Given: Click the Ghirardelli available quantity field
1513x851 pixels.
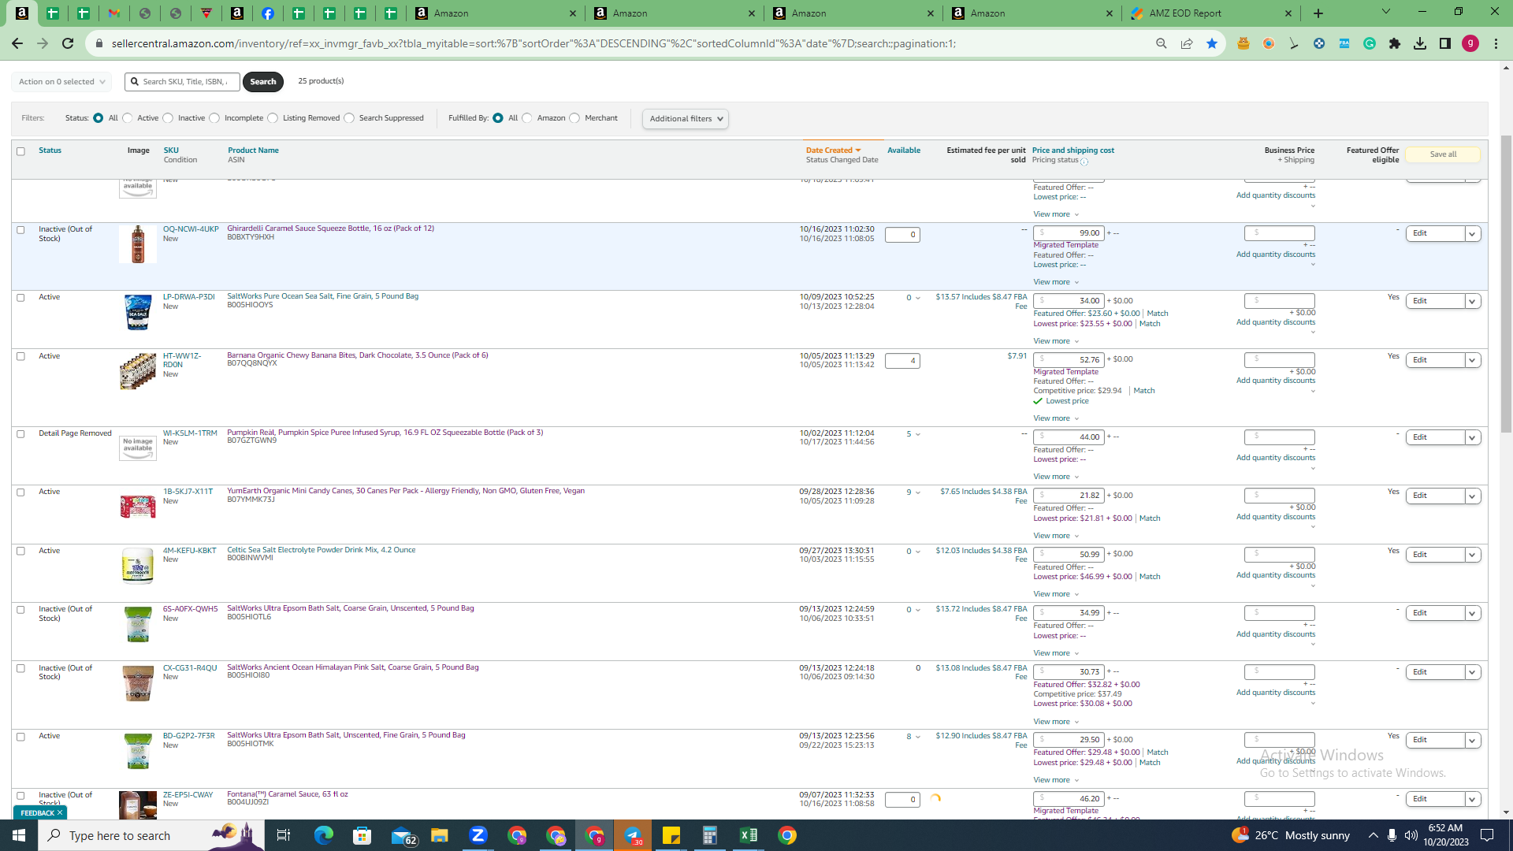Looking at the screenshot, I should coord(902,235).
